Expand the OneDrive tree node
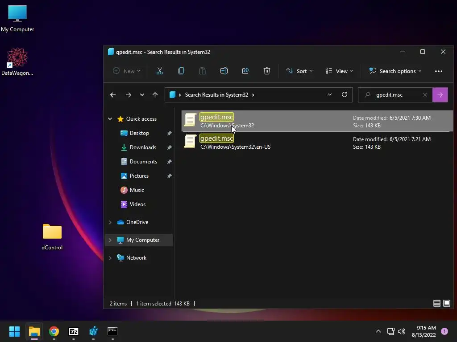Screen dimensions: 457x342 tap(110, 222)
